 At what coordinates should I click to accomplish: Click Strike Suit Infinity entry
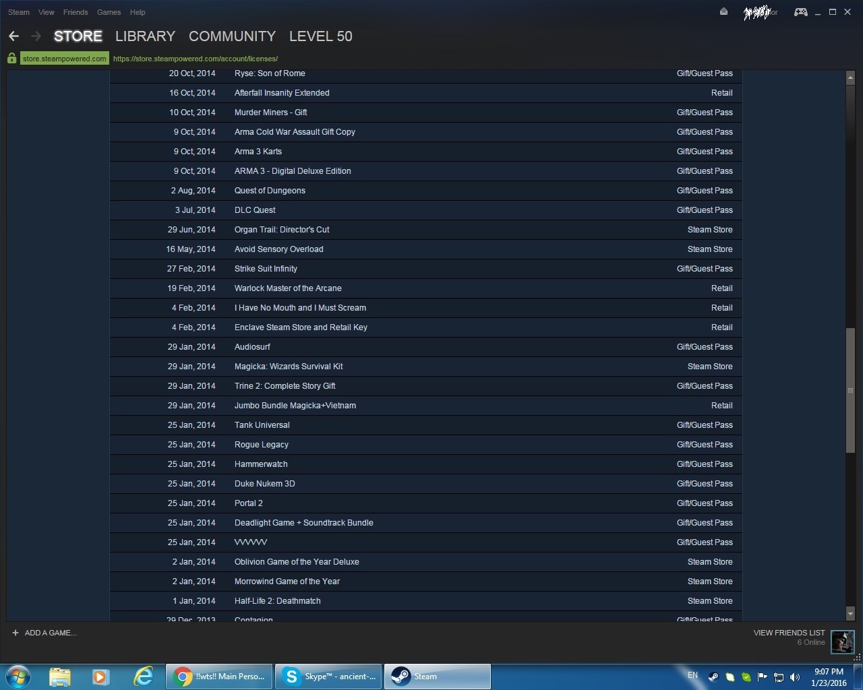[426, 269]
